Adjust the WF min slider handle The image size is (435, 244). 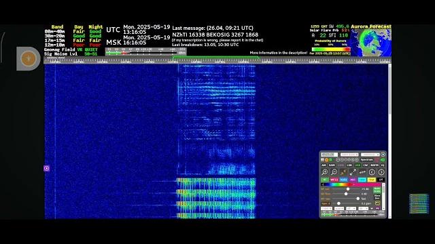coord(346,194)
